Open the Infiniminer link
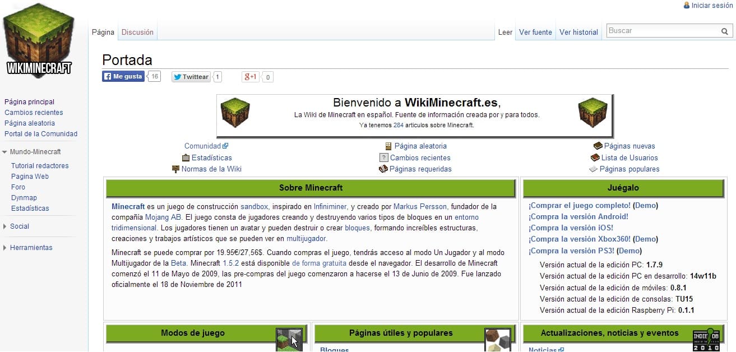This screenshot has width=736, height=352. click(330, 207)
